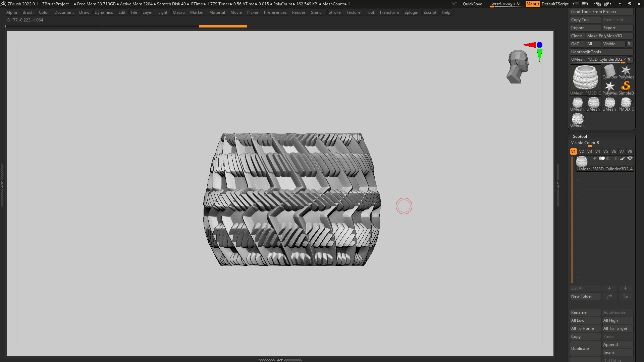644x362 pixels.
Task: Click the R button beside tool name
Action: pyautogui.click(x=629, y=60)
